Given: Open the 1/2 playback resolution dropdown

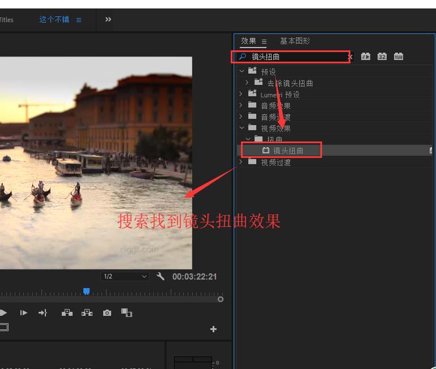Looking at the screenshot, I should [x=125, y=276].
